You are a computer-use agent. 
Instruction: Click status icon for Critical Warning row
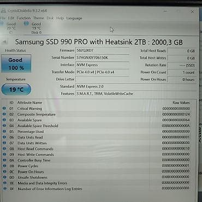4,109
